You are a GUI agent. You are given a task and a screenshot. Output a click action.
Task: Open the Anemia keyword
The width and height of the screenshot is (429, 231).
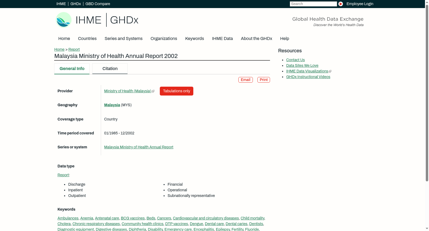[x=87, y=218]
